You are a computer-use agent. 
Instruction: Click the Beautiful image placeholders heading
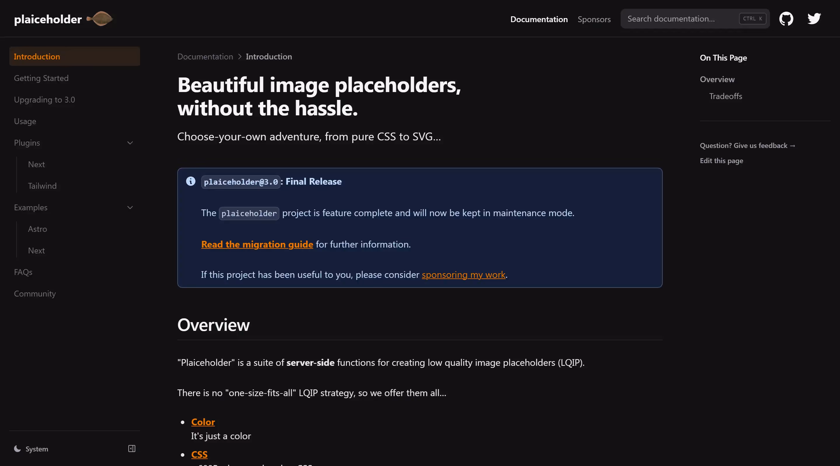pos(319,96)
